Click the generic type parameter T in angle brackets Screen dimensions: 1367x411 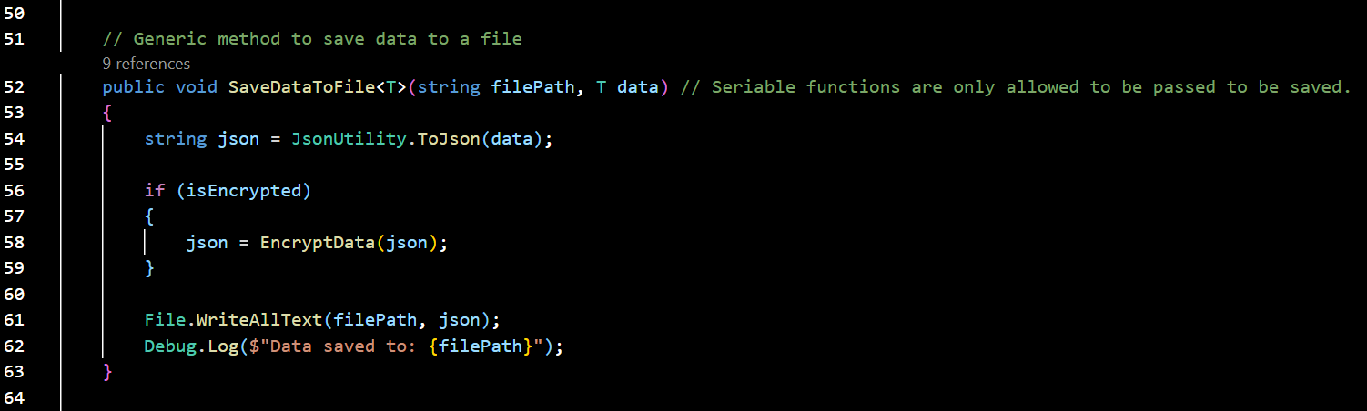(390, 87)
